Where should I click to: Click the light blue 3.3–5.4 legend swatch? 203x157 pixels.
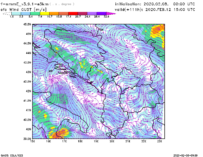pyautogui.click(x=26, y=13)
